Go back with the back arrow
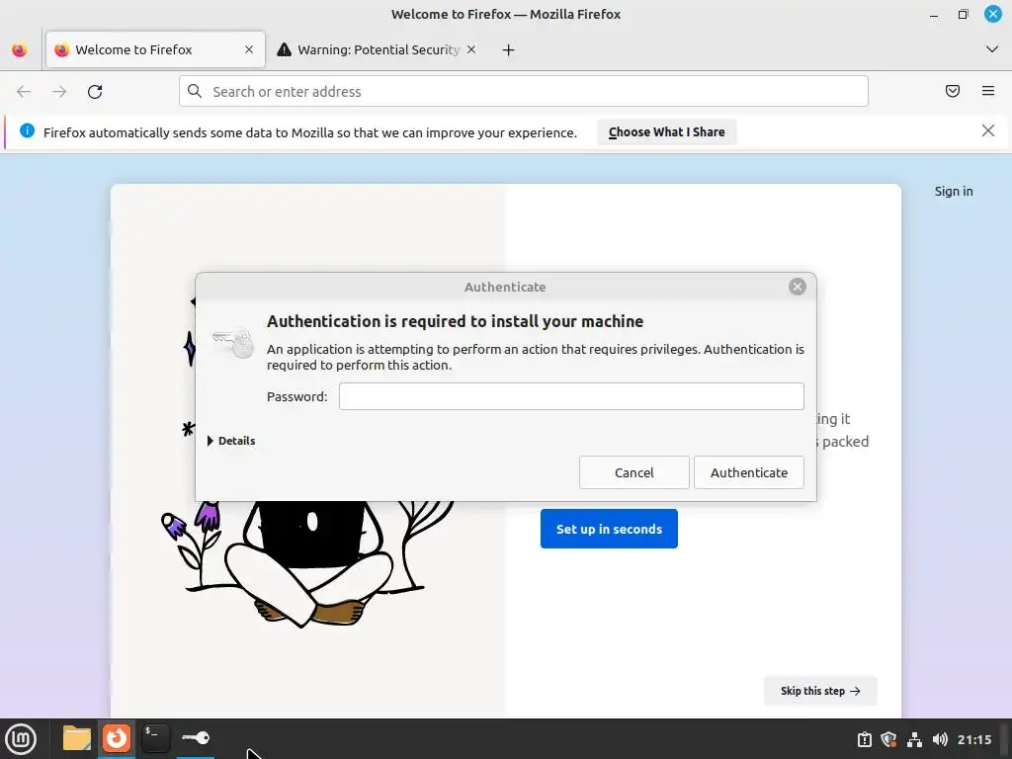 click(24, 92)
